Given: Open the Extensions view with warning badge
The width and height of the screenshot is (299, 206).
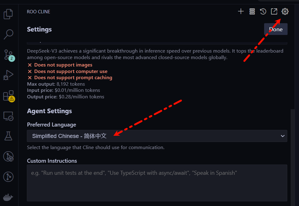Looking at the screenshot, I should [8, 96].
